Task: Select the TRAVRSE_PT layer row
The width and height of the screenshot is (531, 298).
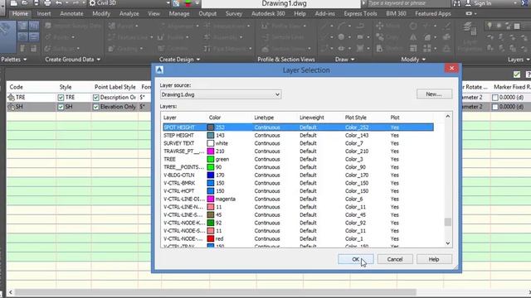Action: coord(298,151)
